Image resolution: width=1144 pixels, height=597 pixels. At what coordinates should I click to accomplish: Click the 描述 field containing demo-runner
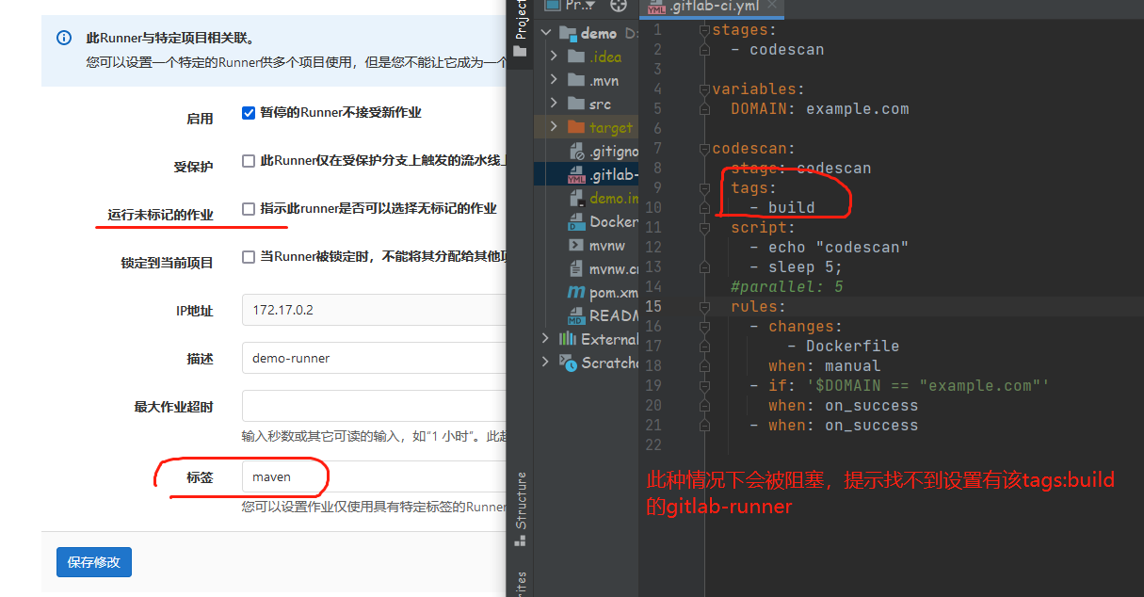[x=374, y=358]
